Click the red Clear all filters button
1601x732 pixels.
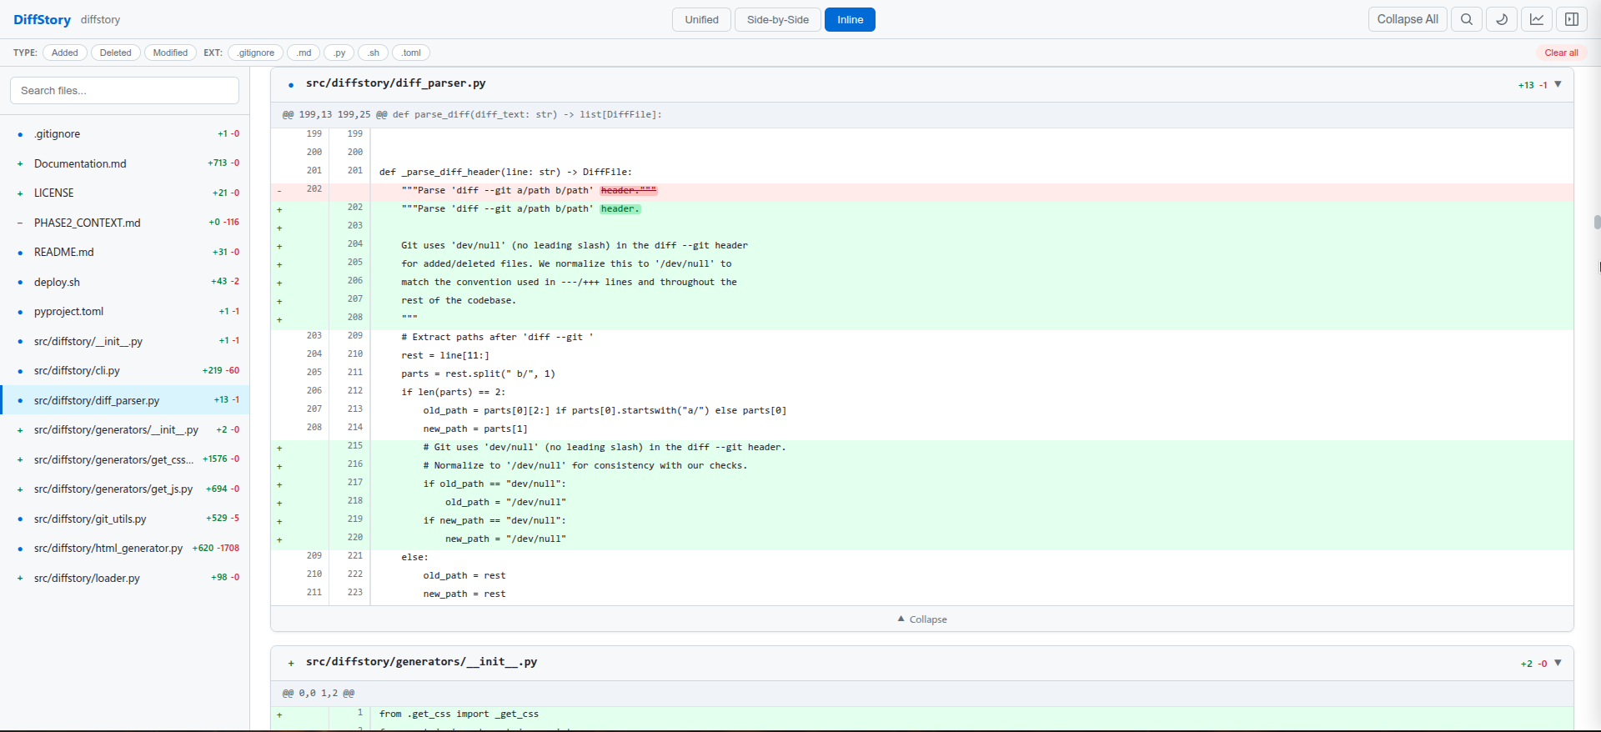pos(1561,53)
